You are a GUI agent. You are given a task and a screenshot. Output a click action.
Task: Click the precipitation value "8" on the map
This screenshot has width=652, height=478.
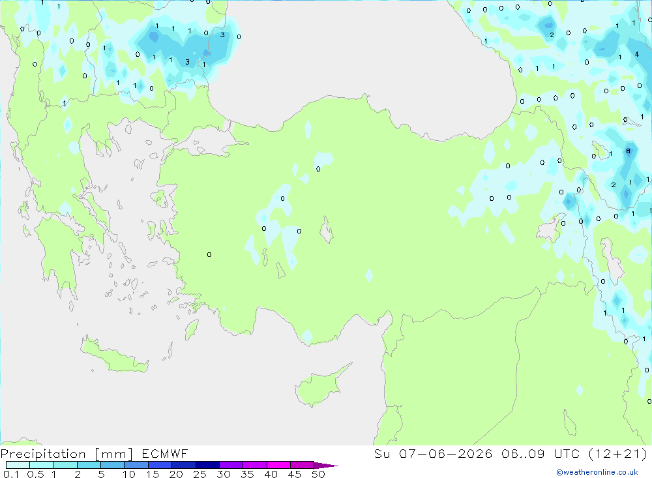tap(629, 151)
